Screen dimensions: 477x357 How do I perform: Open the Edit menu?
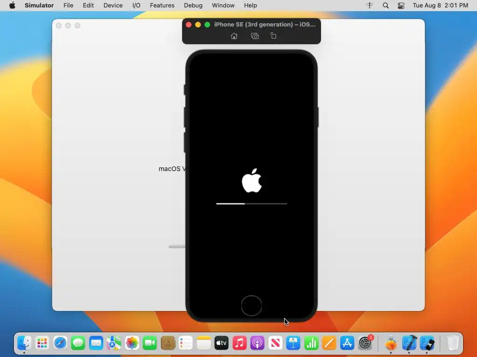point(88,6)
